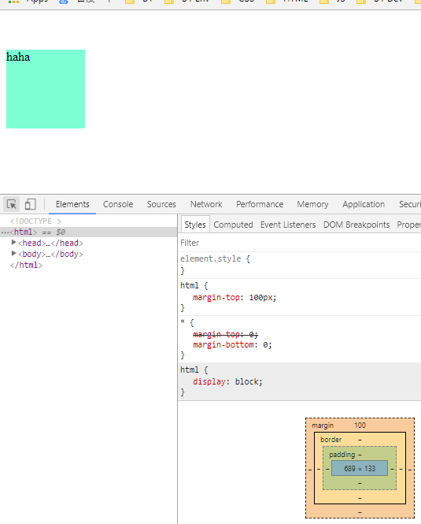Switch to the Sources tab
The image size is (421, 524).
[x=161, y=204]
